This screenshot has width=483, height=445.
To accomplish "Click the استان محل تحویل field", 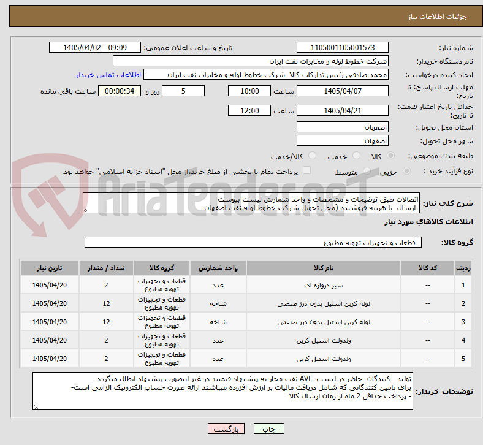I will click(342, 127).
